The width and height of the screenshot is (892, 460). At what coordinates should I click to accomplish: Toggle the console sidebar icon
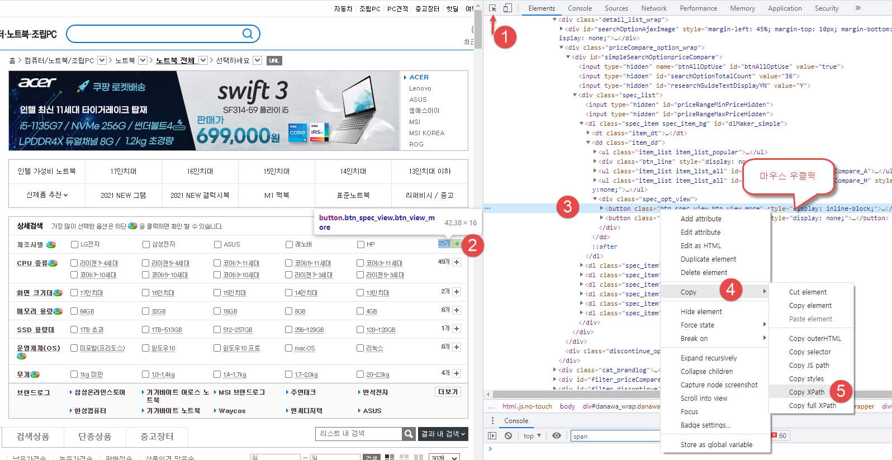pos(492,436)
